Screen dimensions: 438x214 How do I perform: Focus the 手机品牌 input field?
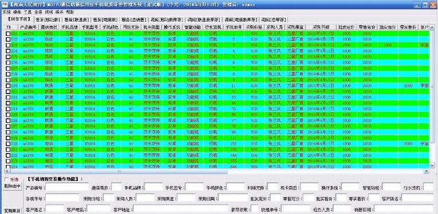coord(153,187)
